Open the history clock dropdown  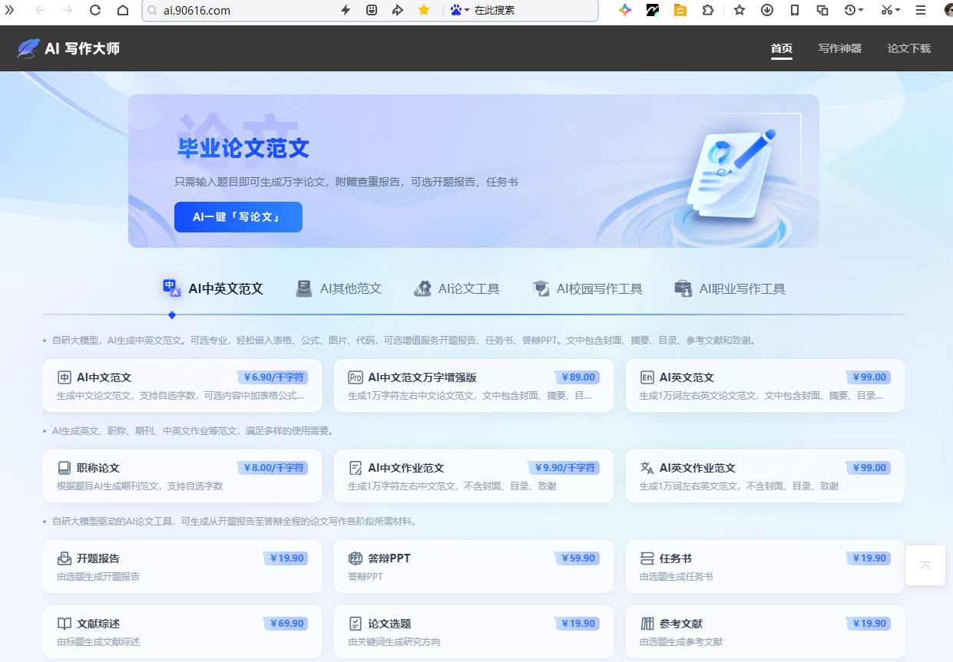[x=854, y=10]
